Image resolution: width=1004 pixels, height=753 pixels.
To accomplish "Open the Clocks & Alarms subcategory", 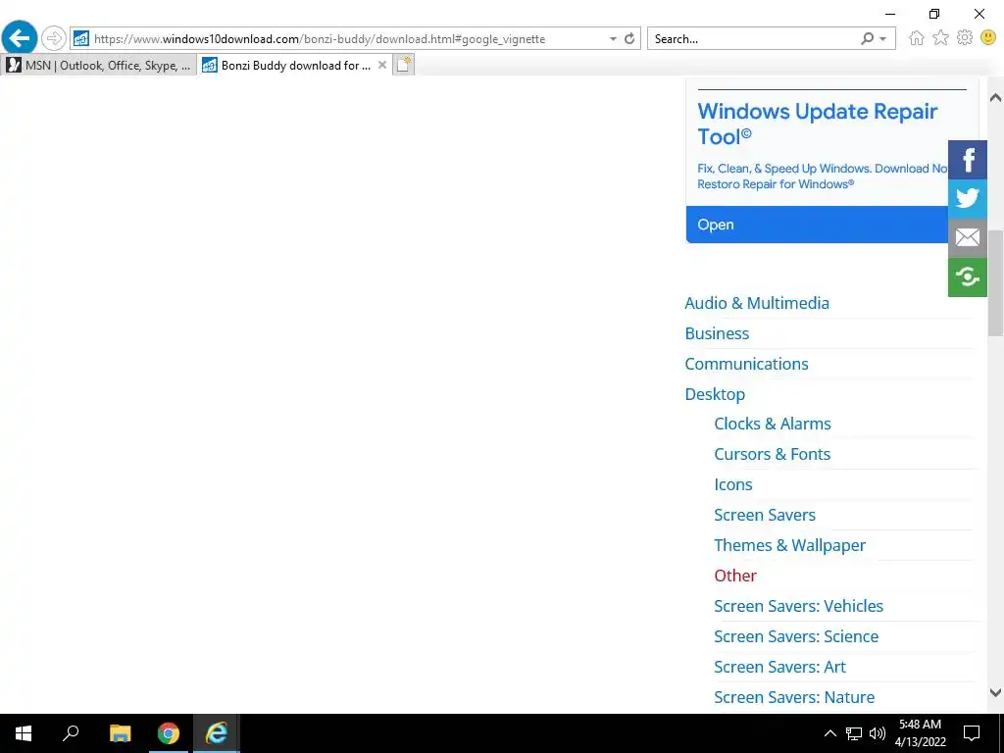I will (x=773, y=424).
